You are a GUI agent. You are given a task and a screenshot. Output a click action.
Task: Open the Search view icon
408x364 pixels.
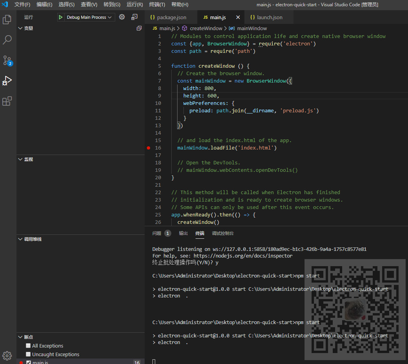(x=7, y=40)
